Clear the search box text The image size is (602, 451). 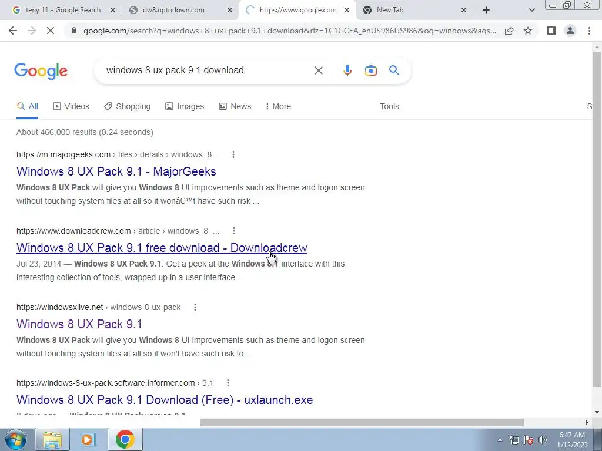pos(318,70)
